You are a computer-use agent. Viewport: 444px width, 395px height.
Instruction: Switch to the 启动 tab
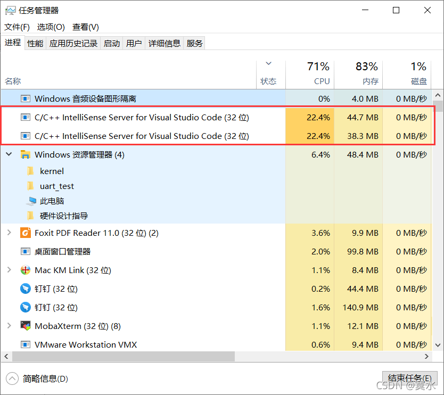click(x=112, y=43)
